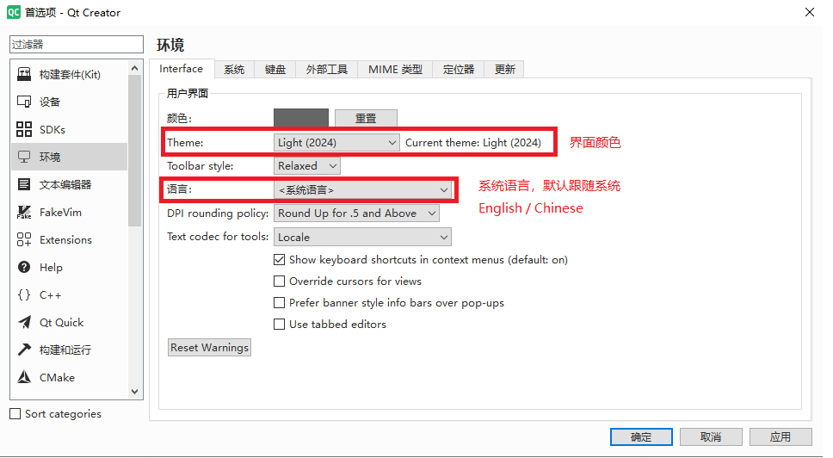833x458 pixels.
Task: Open the Theme dropdown Light (2024)
Action: pyautogui.click(x=336, y=142)
